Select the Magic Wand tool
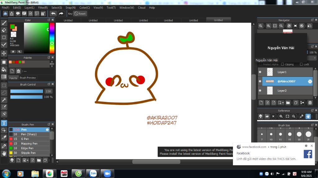The image size is (318, 178). click(x=4, y=100)
